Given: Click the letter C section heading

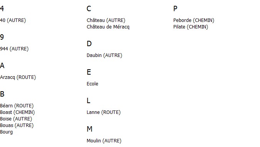Looking at the screenshot, I should click(x=89, y=8).
